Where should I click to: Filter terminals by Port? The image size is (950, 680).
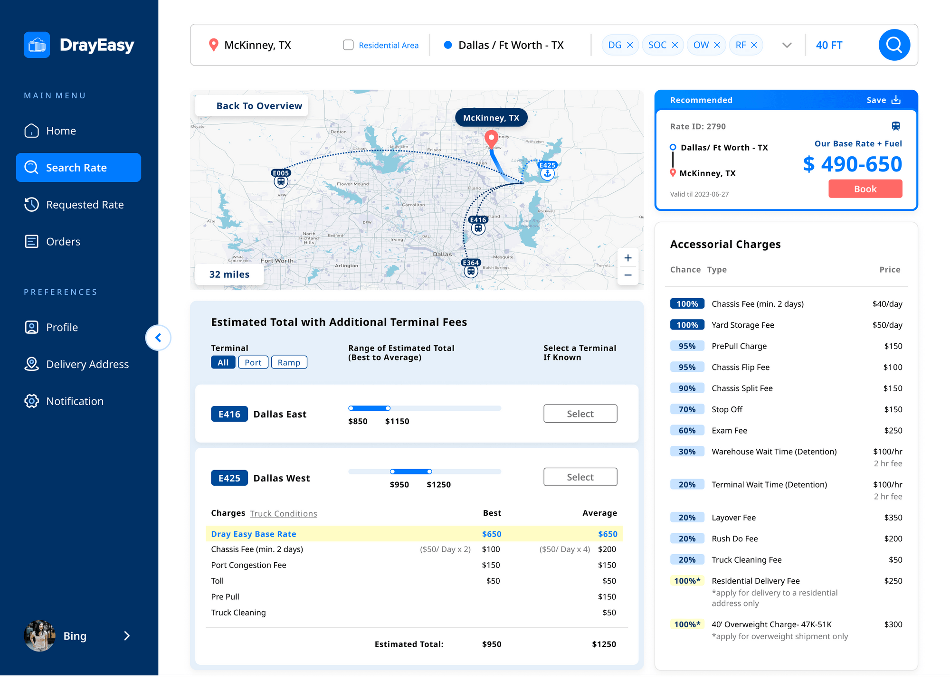click(253, 362)
